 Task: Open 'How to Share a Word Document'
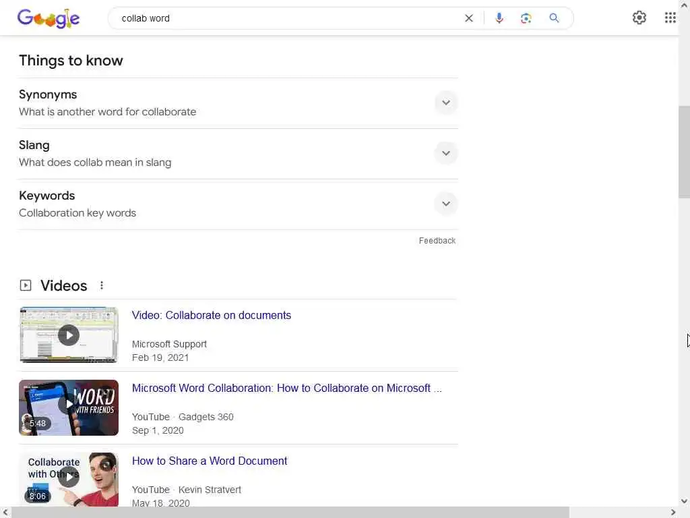coord(210,461)
